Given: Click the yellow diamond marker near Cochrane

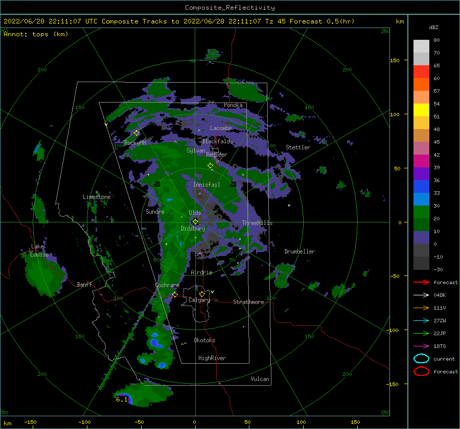Looking at the screenshot, I should click(175, 294).
